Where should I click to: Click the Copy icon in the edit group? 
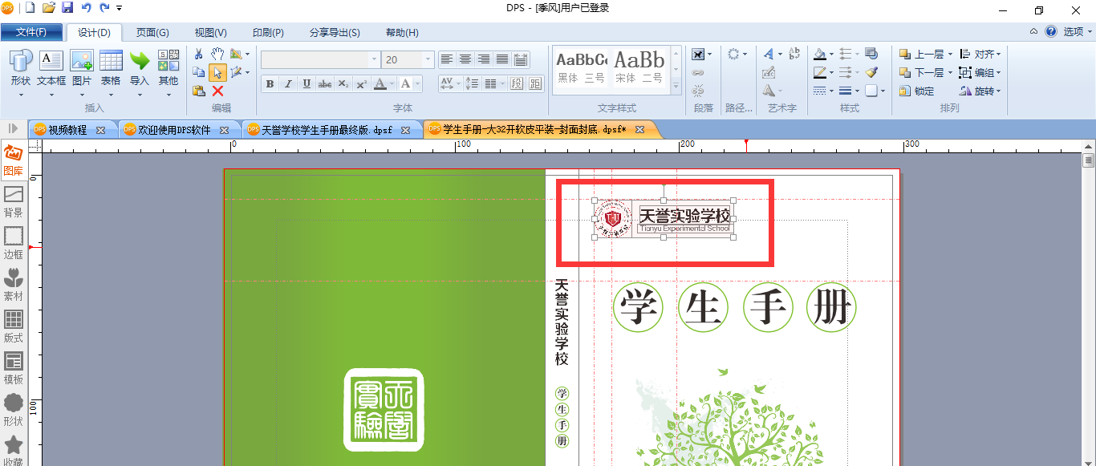(198, 72)
